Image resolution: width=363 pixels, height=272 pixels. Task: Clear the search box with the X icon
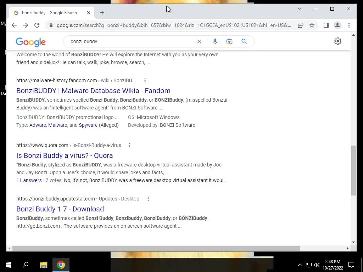[x=199, y=41]
